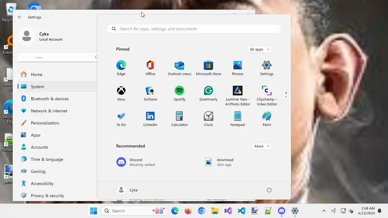
Task: Open Outlook (new) pinned app
Action: click(x=179, y=68)
